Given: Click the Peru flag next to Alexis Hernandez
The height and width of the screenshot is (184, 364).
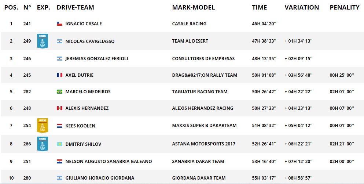Looking at the screenshot, I should [x=59, y=108].
